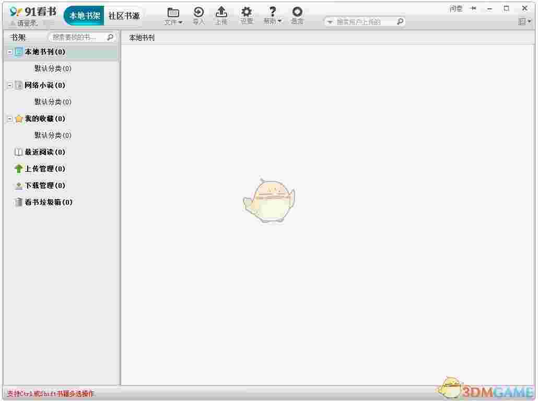538x402 pixels.
Task: Open the dropdown arrow in the upload search box
Action: tap(330, 21)
